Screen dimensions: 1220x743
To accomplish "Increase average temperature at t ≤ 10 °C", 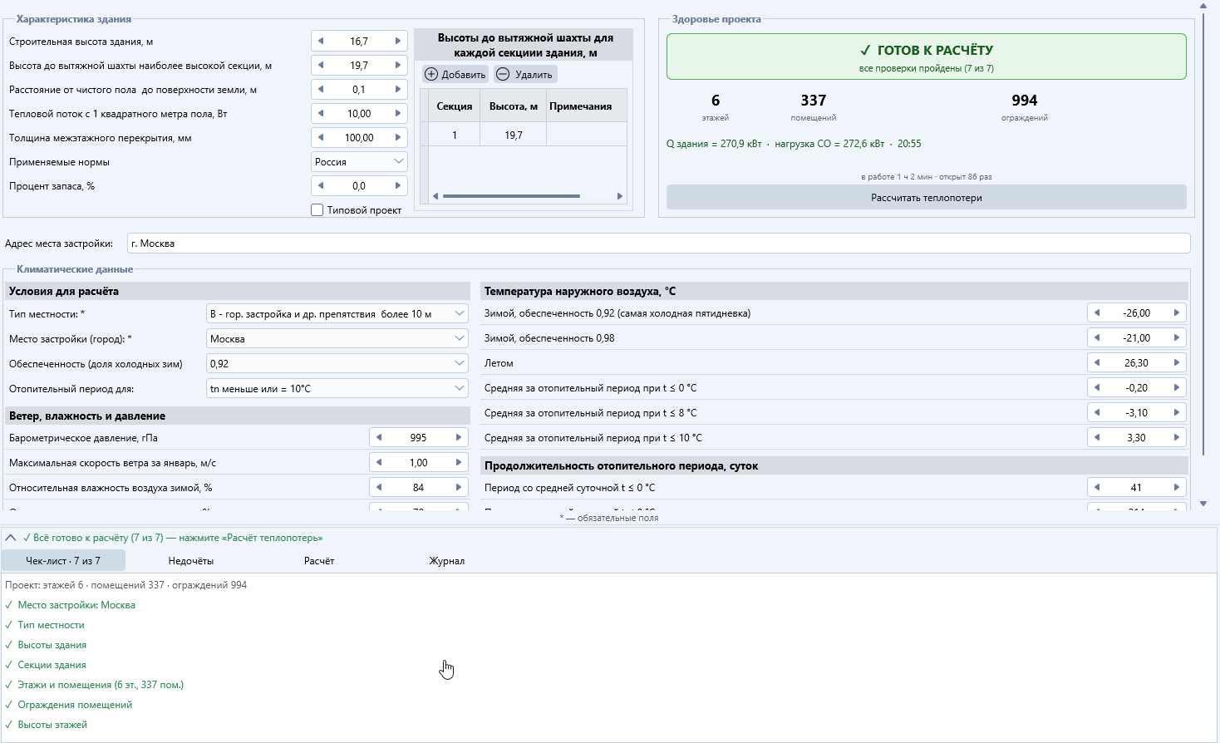I will click(1177, 438).
